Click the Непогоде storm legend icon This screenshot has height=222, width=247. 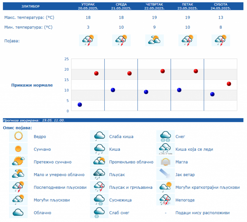pyautogui.click(x=165, y=200)
